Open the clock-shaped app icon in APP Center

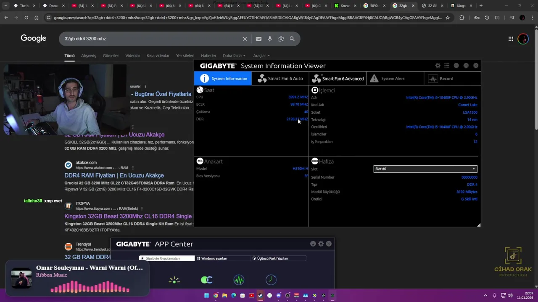coord(271,280)
